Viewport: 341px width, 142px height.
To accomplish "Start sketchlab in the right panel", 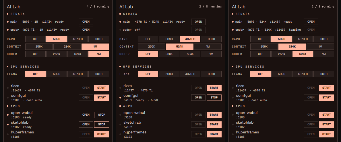I will pos(327,125).
